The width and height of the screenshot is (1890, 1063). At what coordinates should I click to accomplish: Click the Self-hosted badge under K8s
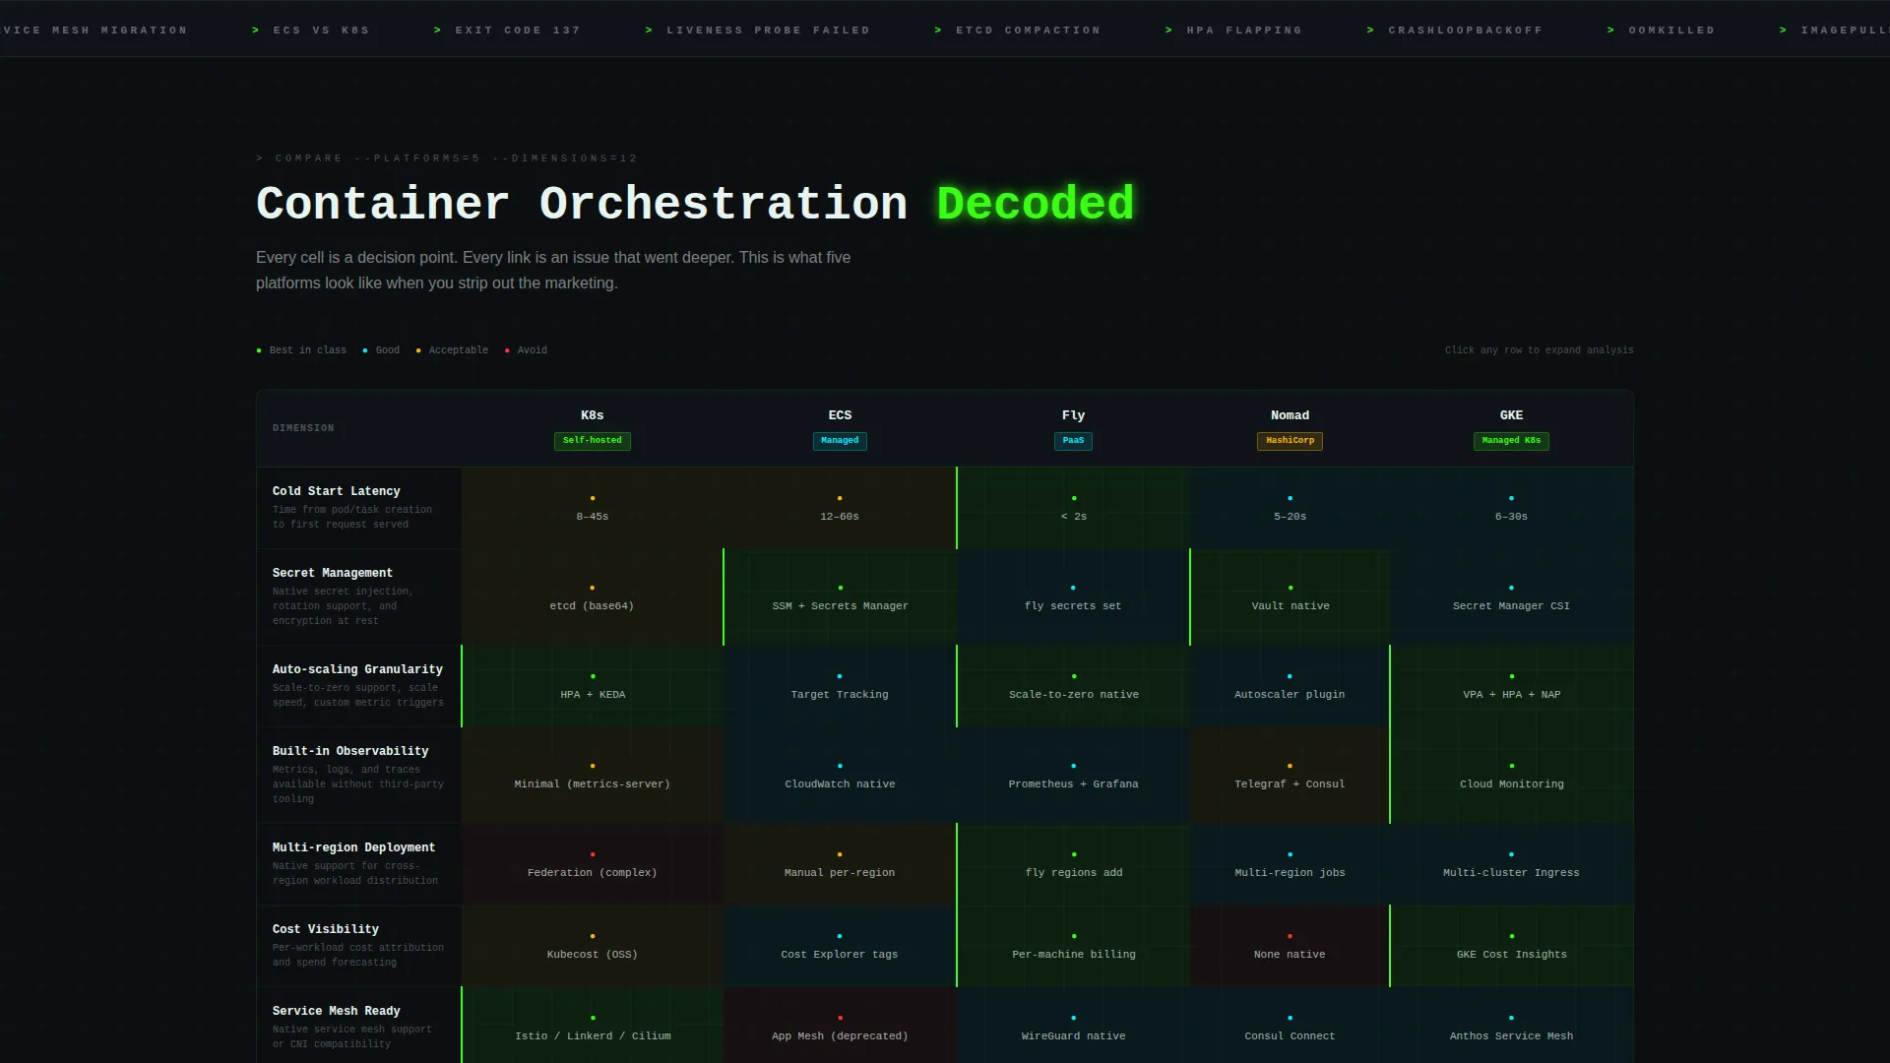click(x=592, y=441)
